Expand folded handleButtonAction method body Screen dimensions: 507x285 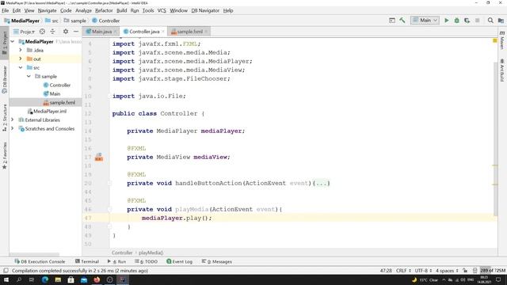[x=321, y=183]
